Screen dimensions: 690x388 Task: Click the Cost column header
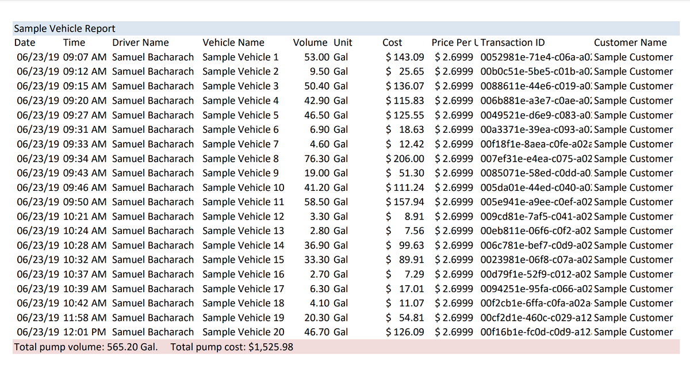tap(392, 43)
